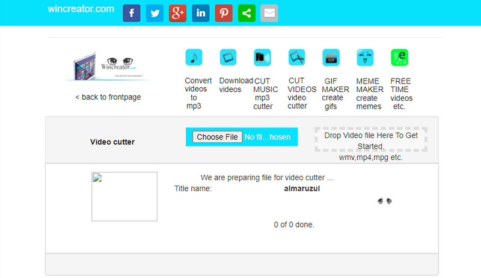Viewport: 481px width, 278px height.
Task: Click the Choose File button
Action: [x=217, y=137]
